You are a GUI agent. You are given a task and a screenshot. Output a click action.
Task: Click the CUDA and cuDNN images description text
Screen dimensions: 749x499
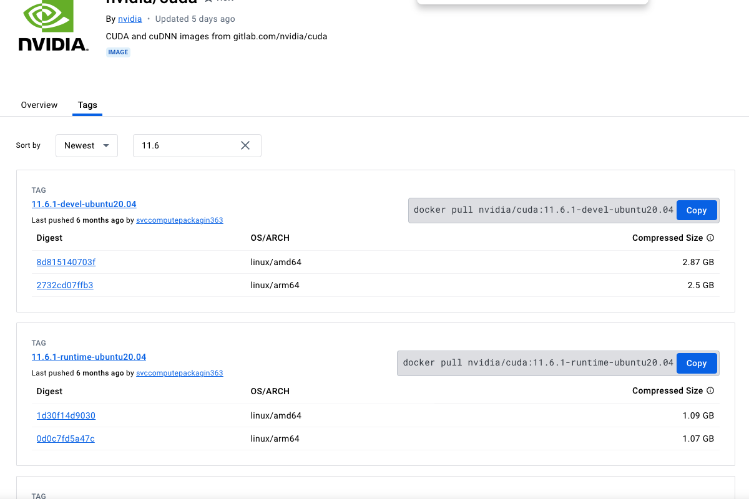pos(217,36)
